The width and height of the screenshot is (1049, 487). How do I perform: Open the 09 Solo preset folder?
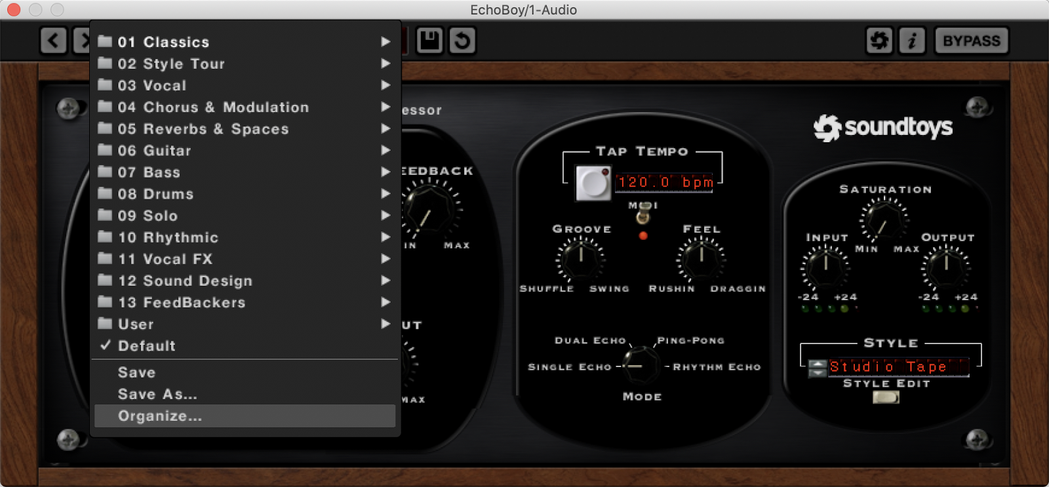[245, 215]
